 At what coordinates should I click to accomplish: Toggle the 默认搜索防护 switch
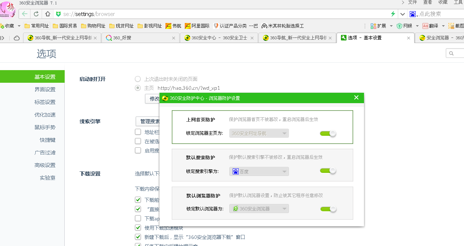pyautogui.click(x=328, y=171)
